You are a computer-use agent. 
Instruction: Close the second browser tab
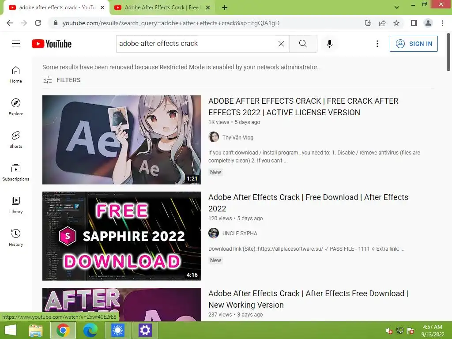[x=208, y=8]
